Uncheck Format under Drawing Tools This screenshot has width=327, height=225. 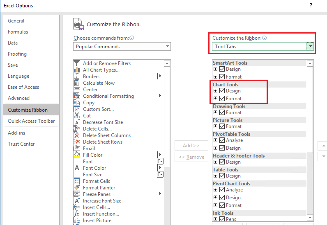coord(222,112)
